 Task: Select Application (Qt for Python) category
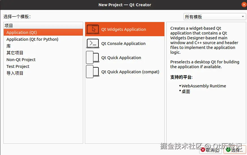point(43,39)
